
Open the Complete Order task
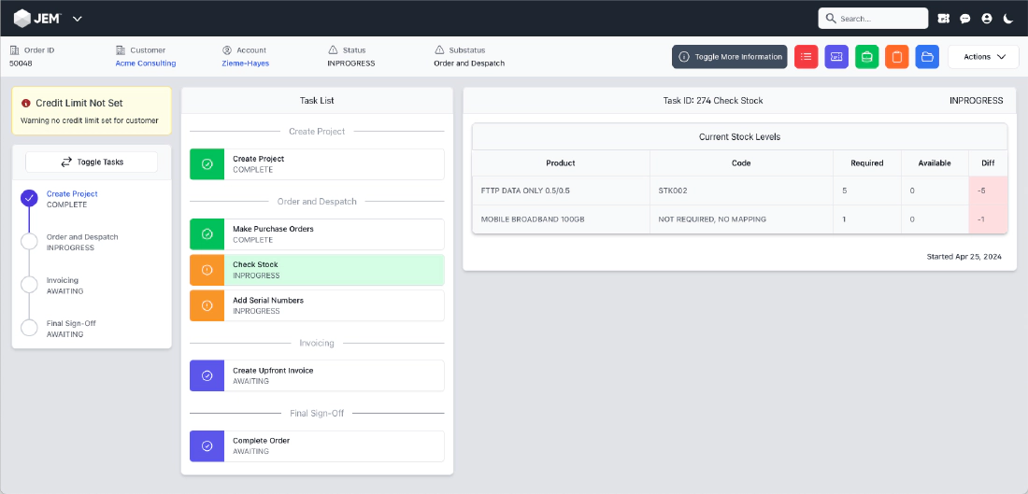point(317,446)
